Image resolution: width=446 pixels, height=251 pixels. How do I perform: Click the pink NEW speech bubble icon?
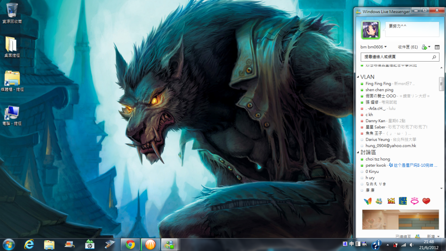pyautogui.click(x=415, y=201)
